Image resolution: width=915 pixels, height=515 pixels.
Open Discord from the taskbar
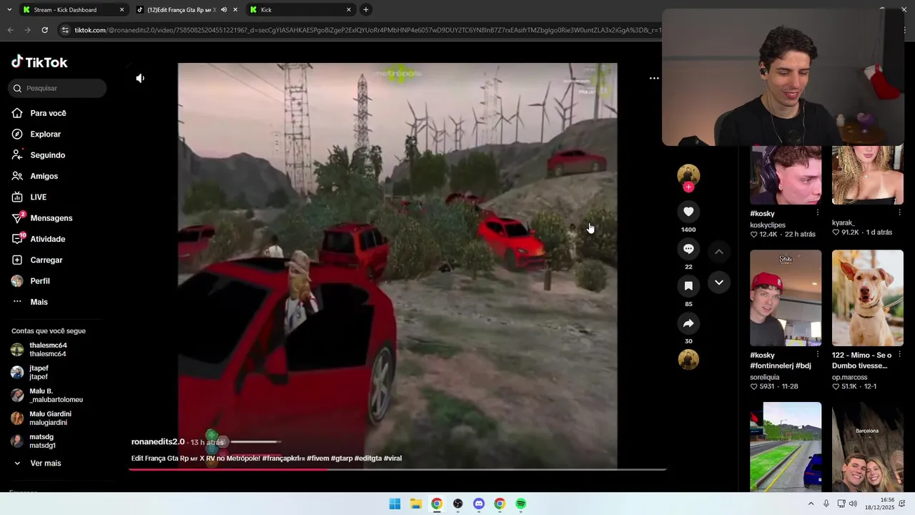(478, 504)
